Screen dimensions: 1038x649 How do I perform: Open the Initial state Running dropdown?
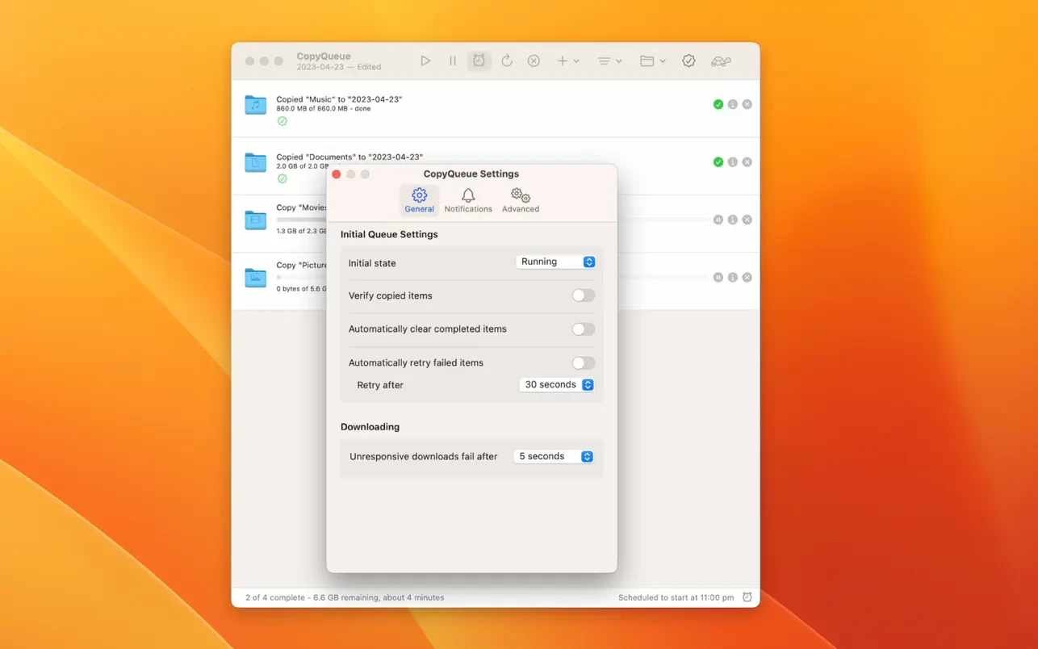pyautogui.click(x=556, y=262)
